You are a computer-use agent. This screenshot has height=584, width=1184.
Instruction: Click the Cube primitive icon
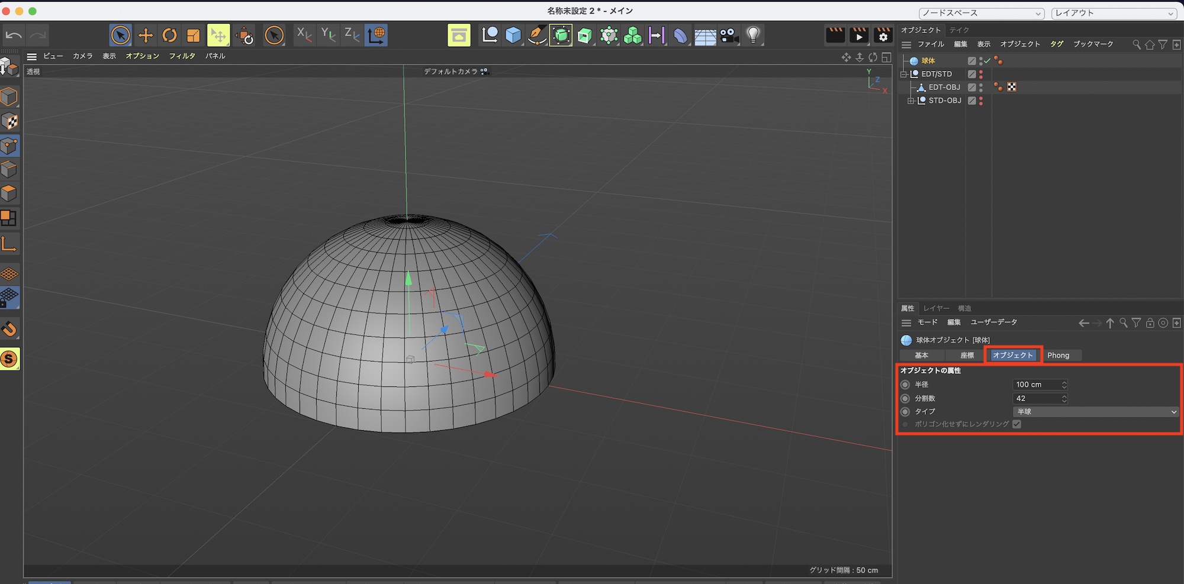(513, 36)
